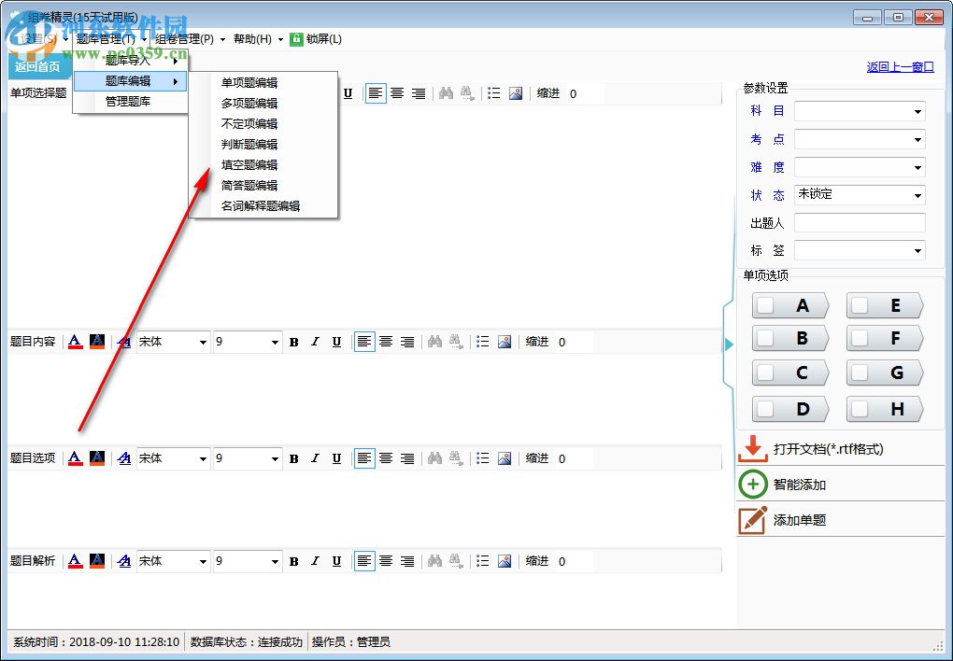Toggle underline in 题目解析 toolbar
The image size is (953, 661).
click(336, 561)
